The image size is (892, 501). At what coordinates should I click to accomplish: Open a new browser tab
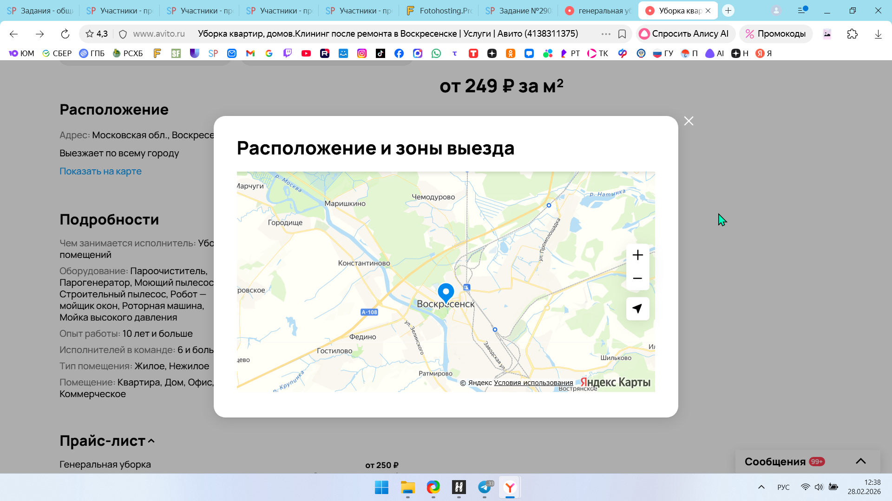pos(728,11)
